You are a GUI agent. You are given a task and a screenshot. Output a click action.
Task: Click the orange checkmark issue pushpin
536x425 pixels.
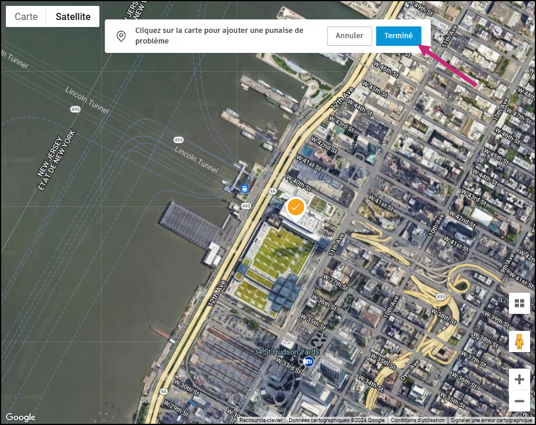click(x=296, y=208)
